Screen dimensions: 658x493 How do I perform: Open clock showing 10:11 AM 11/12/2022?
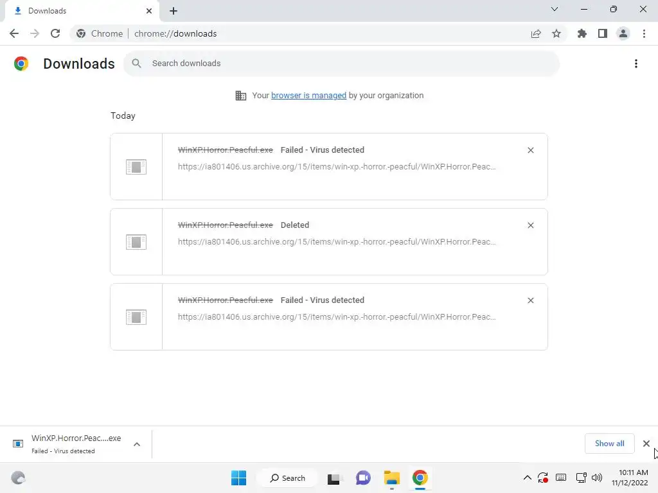point(630,478)
